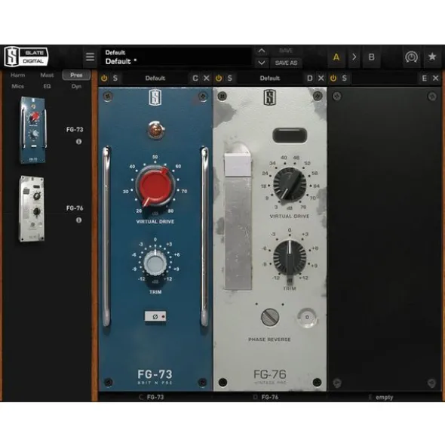Click FG-73 indicator lamp
The width and height of the screenshot is (445, 446).
(155, 130)
